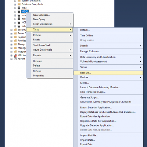The height and width of the screenshot is (147, 147).
Task: Click the Database Snapshots folder icon
Action: [19, 4]
